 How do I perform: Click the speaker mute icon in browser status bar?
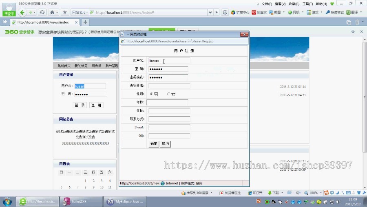tap(298, 193)
